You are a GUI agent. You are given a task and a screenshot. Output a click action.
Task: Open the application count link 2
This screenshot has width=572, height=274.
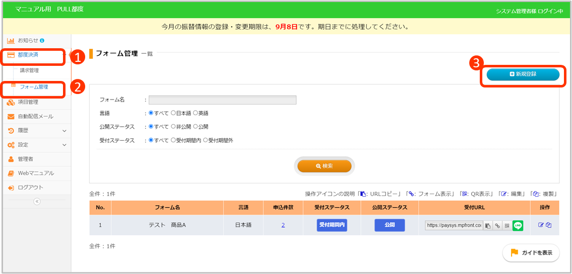pyautogui.click(x=283, y=225)
